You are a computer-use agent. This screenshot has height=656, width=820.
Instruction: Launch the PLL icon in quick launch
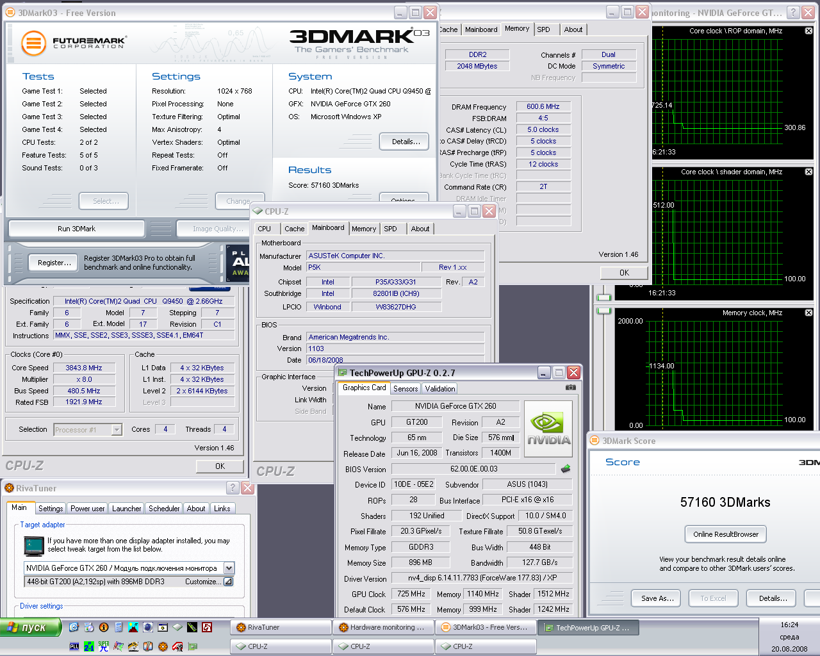point(74,646)
